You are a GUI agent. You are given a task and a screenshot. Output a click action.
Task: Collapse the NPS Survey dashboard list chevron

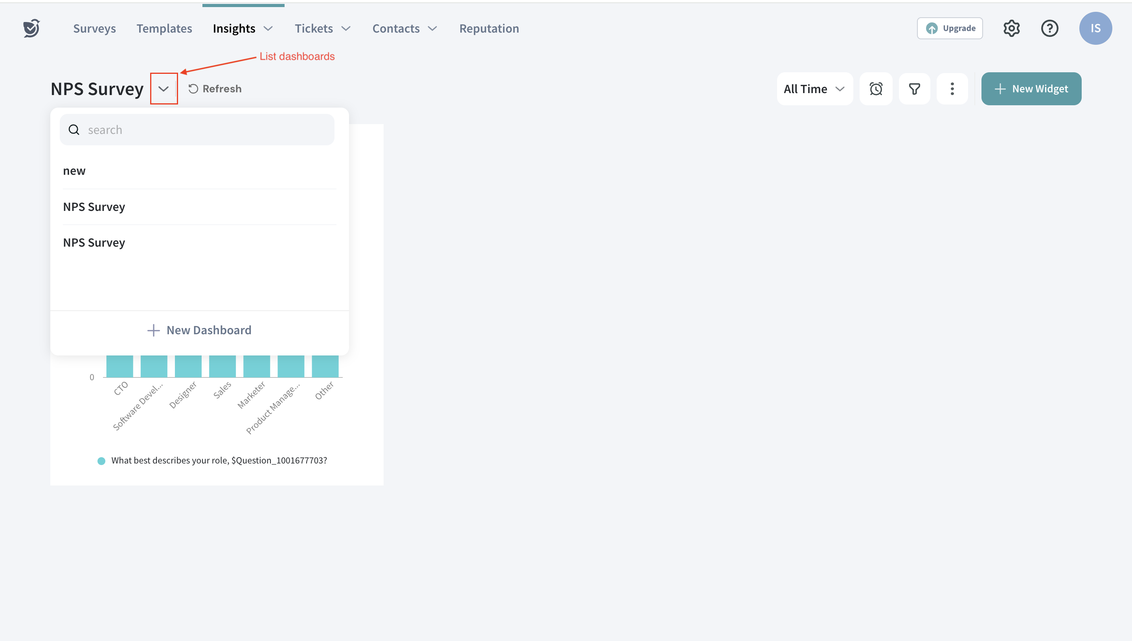(x=164, y=89)
